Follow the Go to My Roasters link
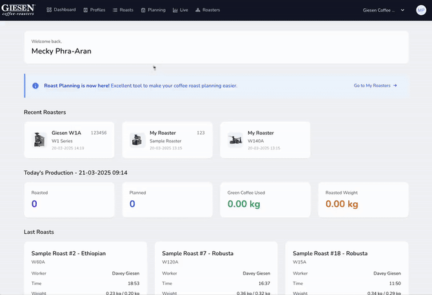This screenshot has width=432, height=295. pyautogui.click(x=375, y=86)
